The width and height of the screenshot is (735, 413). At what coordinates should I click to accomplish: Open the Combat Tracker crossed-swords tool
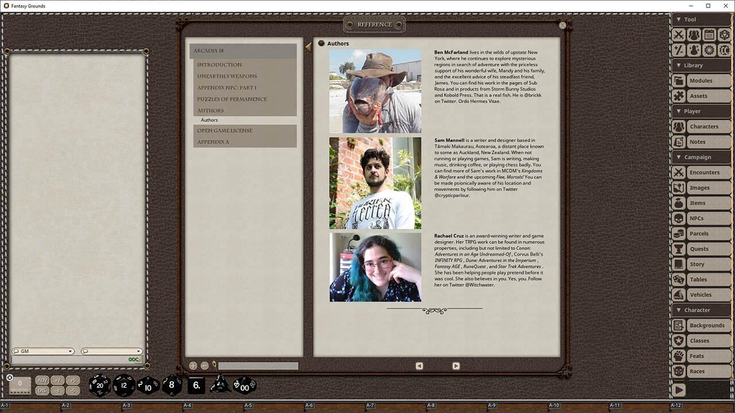[679, 34]
